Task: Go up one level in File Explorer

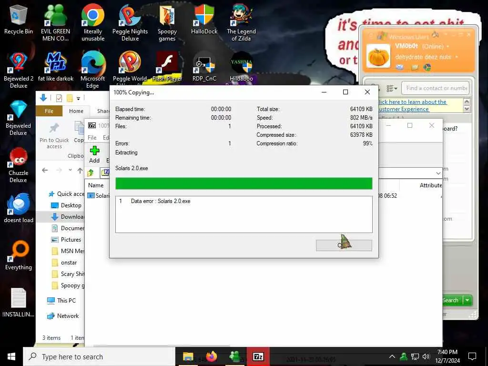Action: (80, 170)
